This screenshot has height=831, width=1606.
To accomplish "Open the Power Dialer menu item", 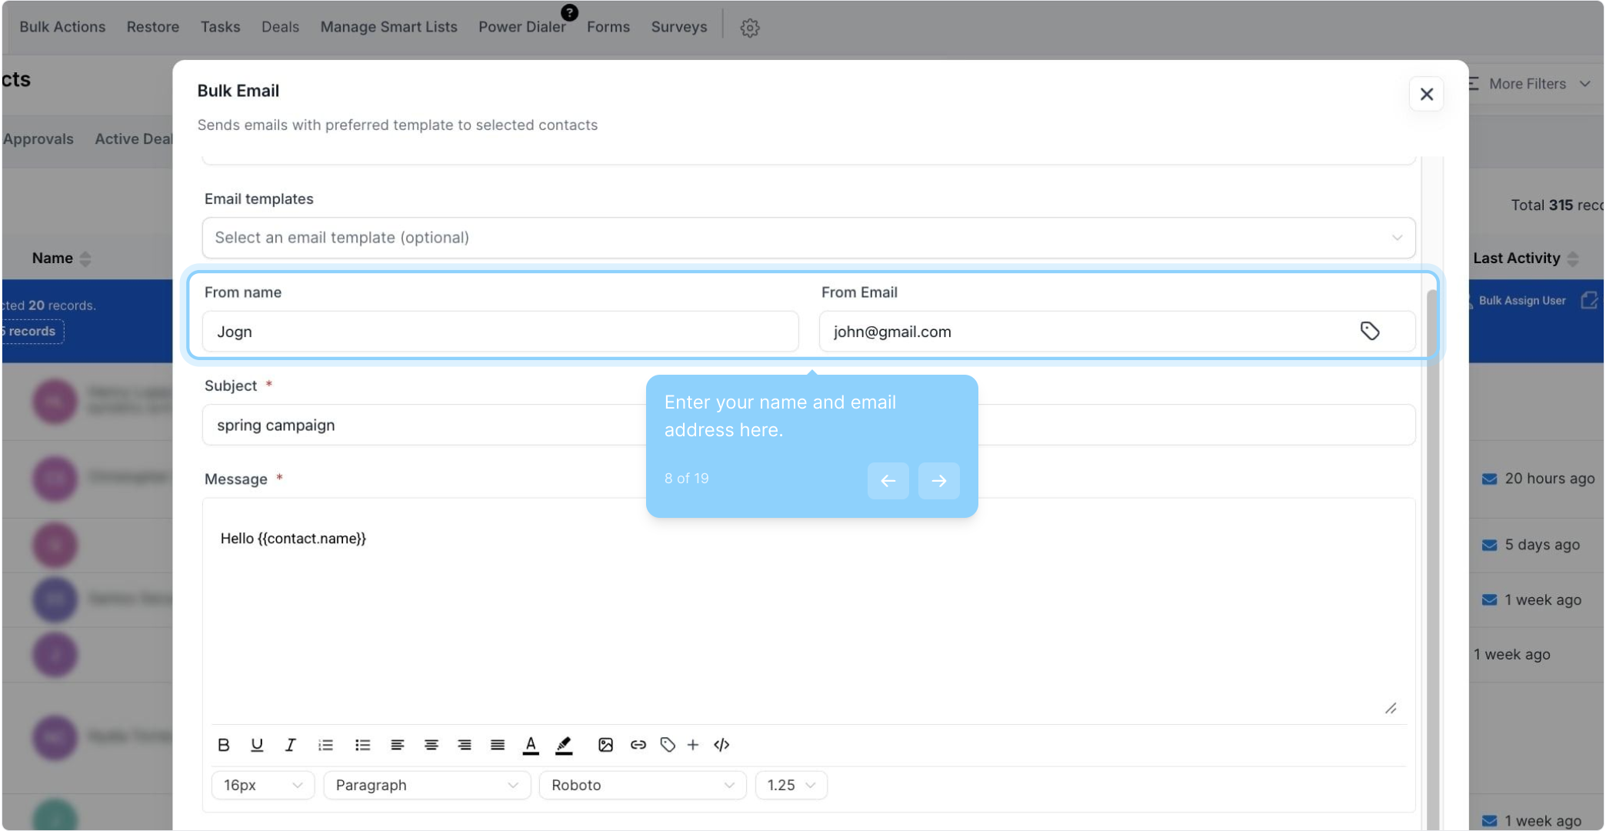I will [x=521, y=27].
